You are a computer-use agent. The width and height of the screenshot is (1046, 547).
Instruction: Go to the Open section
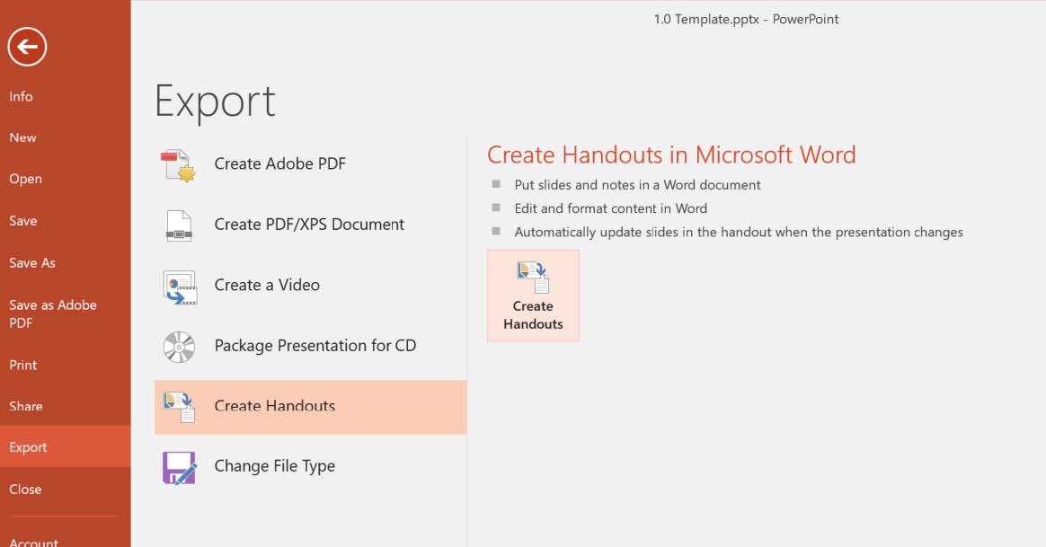[26, 179]
